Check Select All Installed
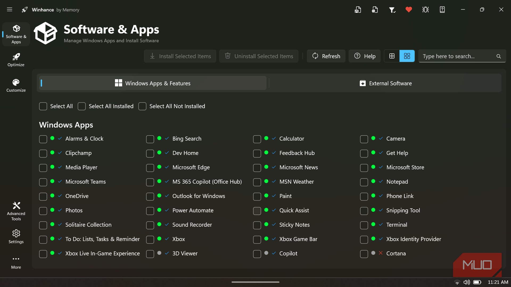 (82, 106)
